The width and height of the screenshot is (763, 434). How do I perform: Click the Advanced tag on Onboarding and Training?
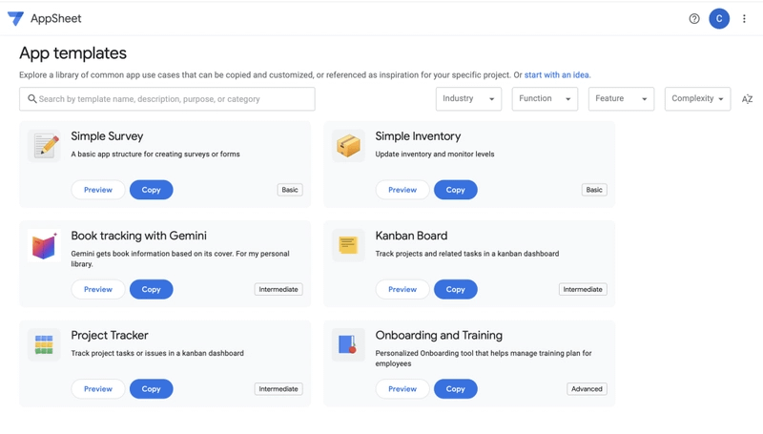coord(587,389)
